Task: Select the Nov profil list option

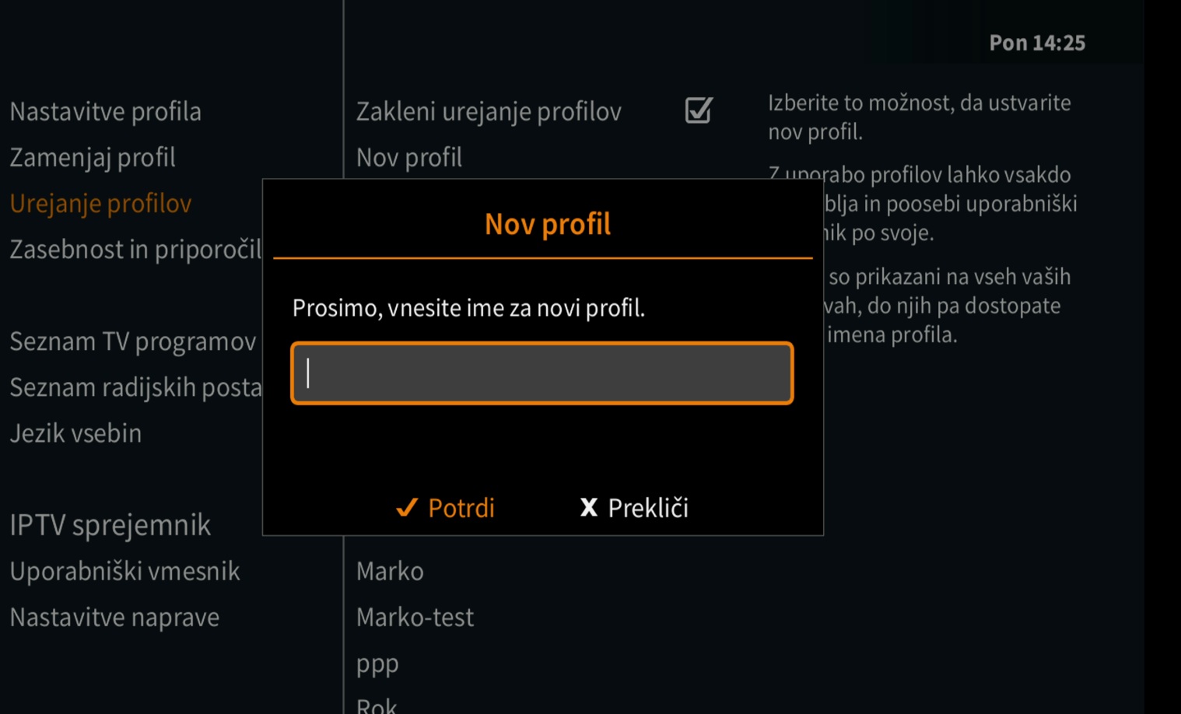Action: (x=409, y=158)
